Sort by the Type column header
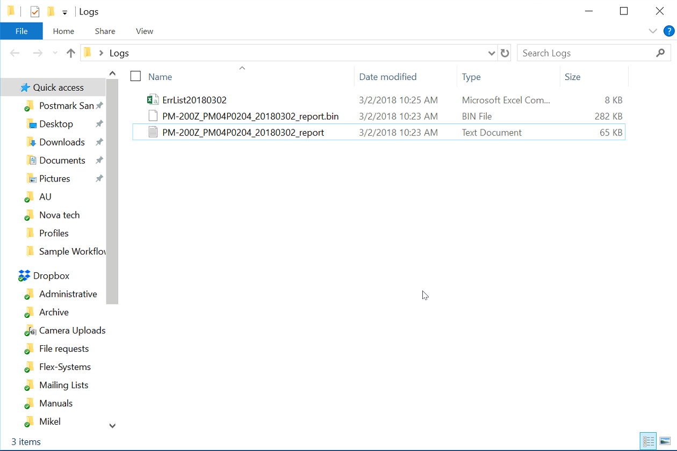Screen dimensions: 677x451 [x=471, y=77]
